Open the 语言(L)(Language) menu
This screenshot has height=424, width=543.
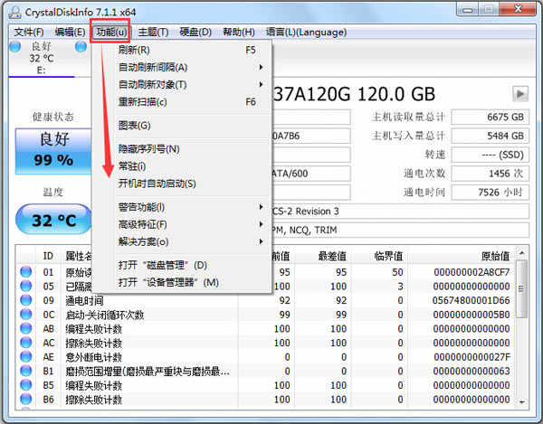306,33
